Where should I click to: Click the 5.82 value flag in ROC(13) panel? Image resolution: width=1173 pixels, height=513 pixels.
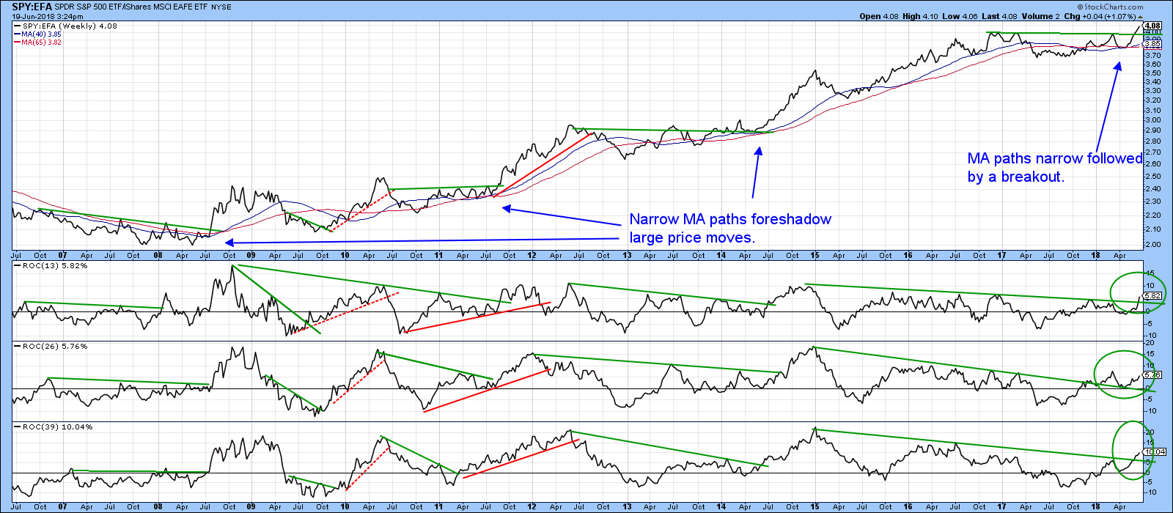click(1153, 296)
